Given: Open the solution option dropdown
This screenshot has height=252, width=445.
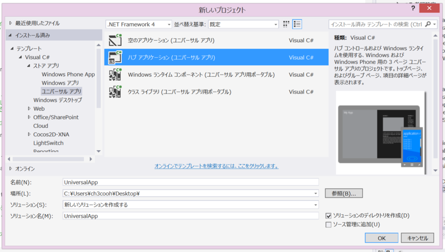Looking at the screenshot, I should tap(190, 205).
